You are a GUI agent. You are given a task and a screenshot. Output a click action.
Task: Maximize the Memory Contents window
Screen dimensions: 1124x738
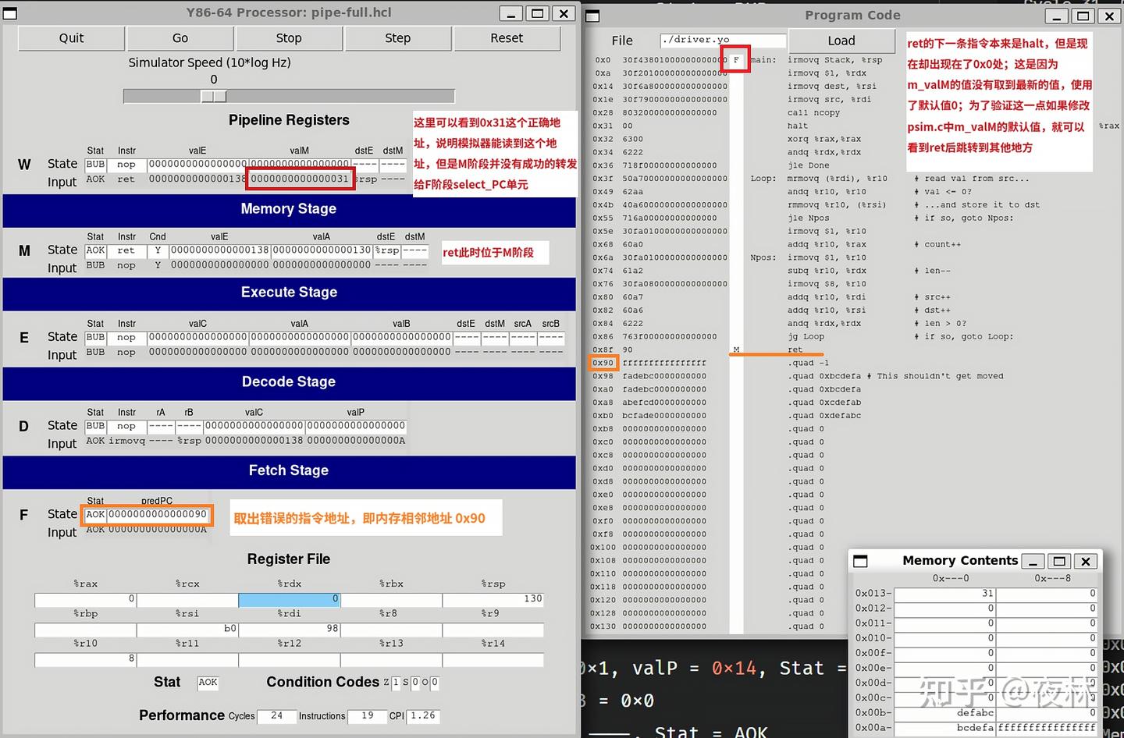1059,561
